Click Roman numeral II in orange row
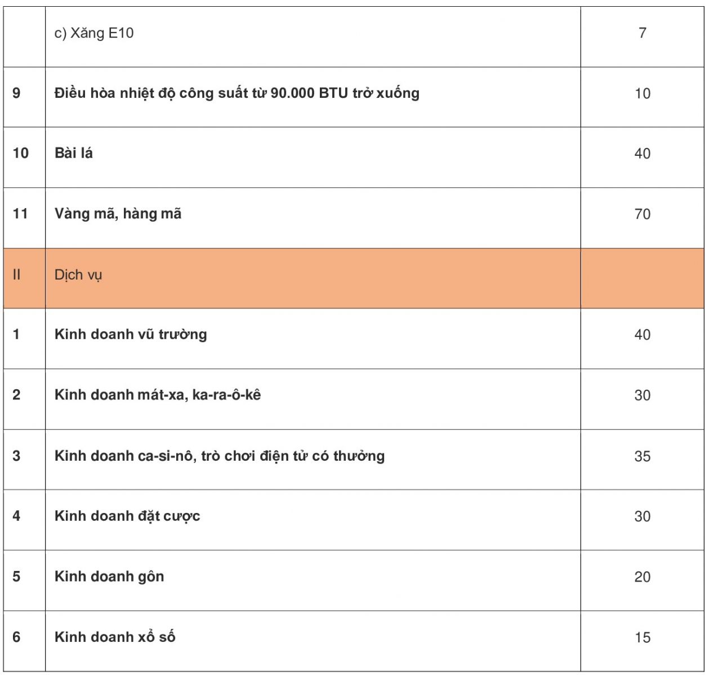705x675 pixels. (x=16, y=274)
